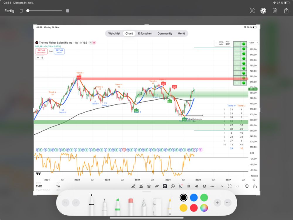Open the object tree layers icon
The image size is (293, 220).
click(204, 186)
